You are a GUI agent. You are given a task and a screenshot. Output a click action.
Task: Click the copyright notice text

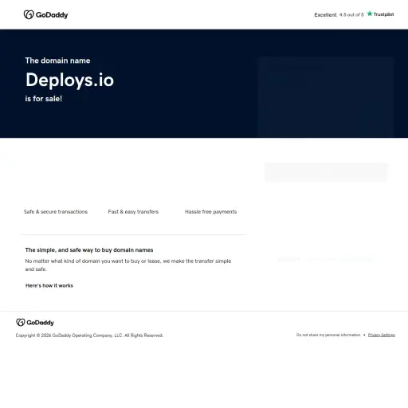click(89, 335)
